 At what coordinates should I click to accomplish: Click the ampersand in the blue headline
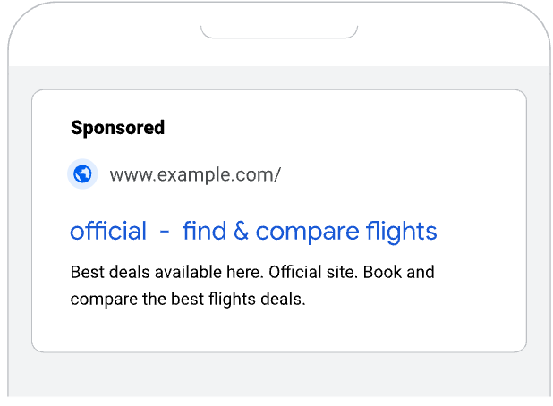(241, 232)
